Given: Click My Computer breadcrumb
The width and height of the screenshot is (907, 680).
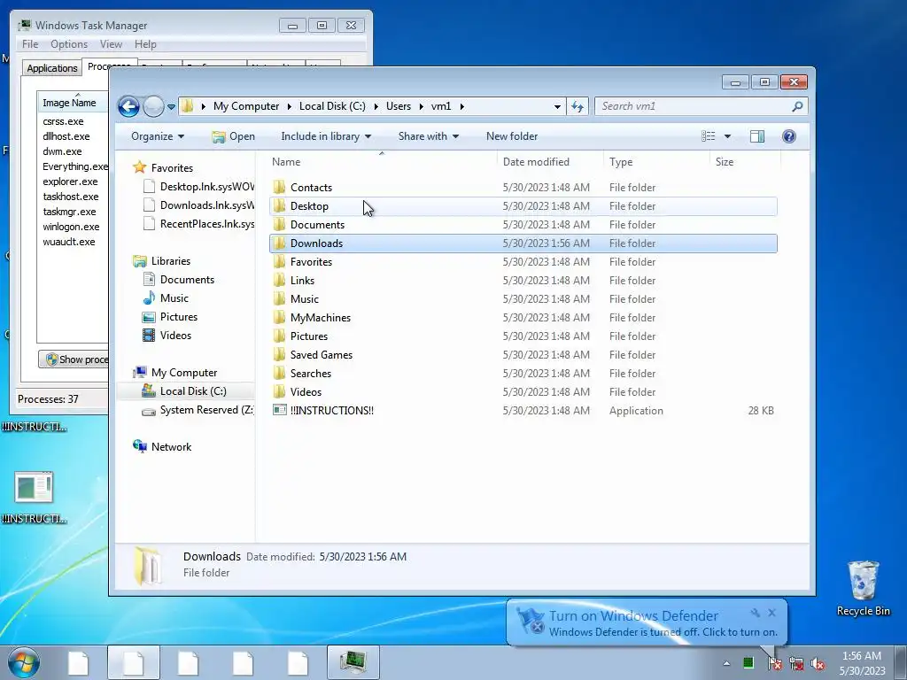Looking at the screenshot, I should point(246,106).
